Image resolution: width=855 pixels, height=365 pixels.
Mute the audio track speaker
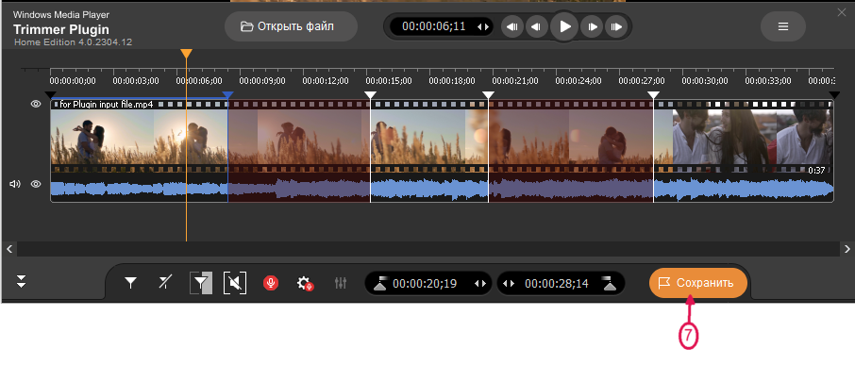(15, 184)
